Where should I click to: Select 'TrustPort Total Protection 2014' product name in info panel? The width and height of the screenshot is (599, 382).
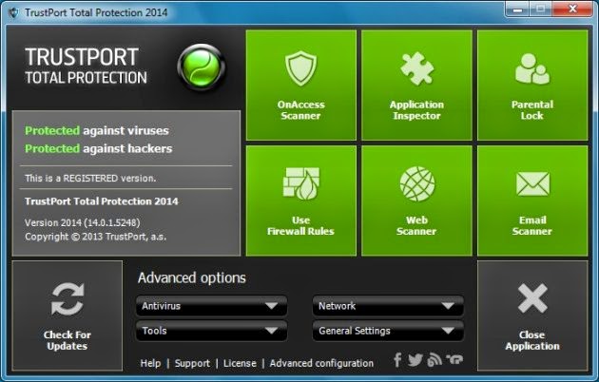[x=102, y=201]
